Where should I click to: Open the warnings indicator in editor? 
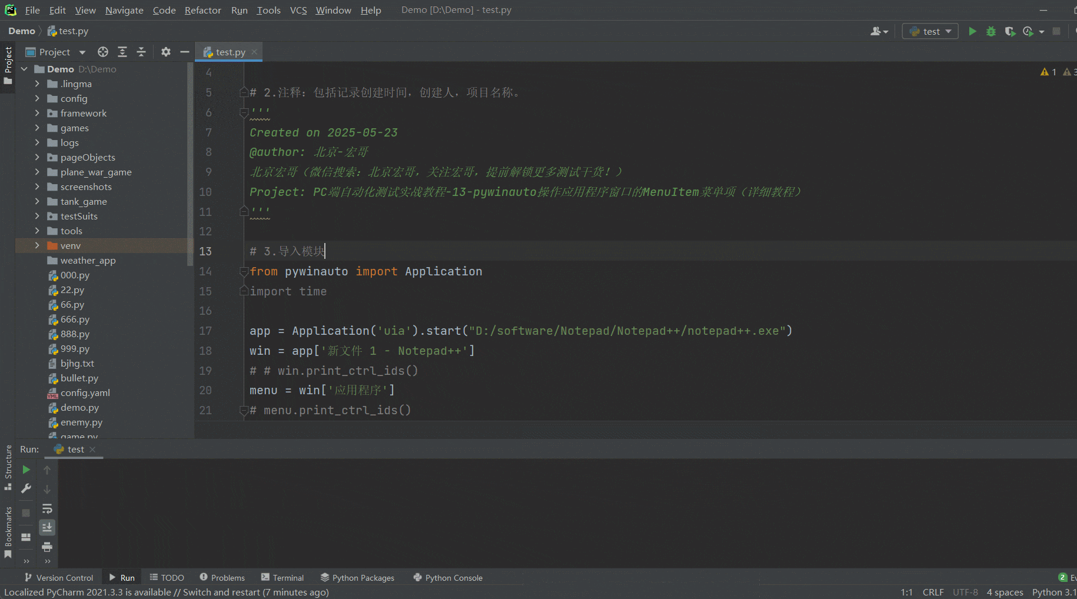click(x=1048, y=72)
